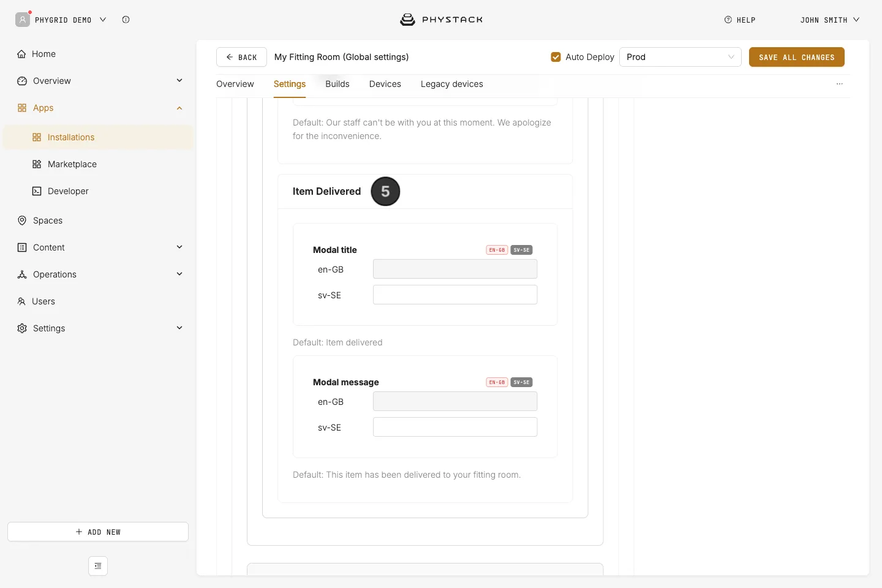Click the Developer terminal icon

pyautogui.click(x=37, y=191)
